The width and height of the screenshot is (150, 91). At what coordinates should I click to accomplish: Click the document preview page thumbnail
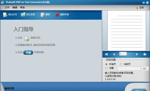pyautogui.click(x=127, y=31)
